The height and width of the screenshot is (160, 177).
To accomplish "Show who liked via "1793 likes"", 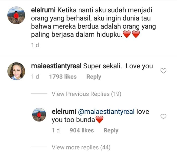I will [x=63, y=77].
